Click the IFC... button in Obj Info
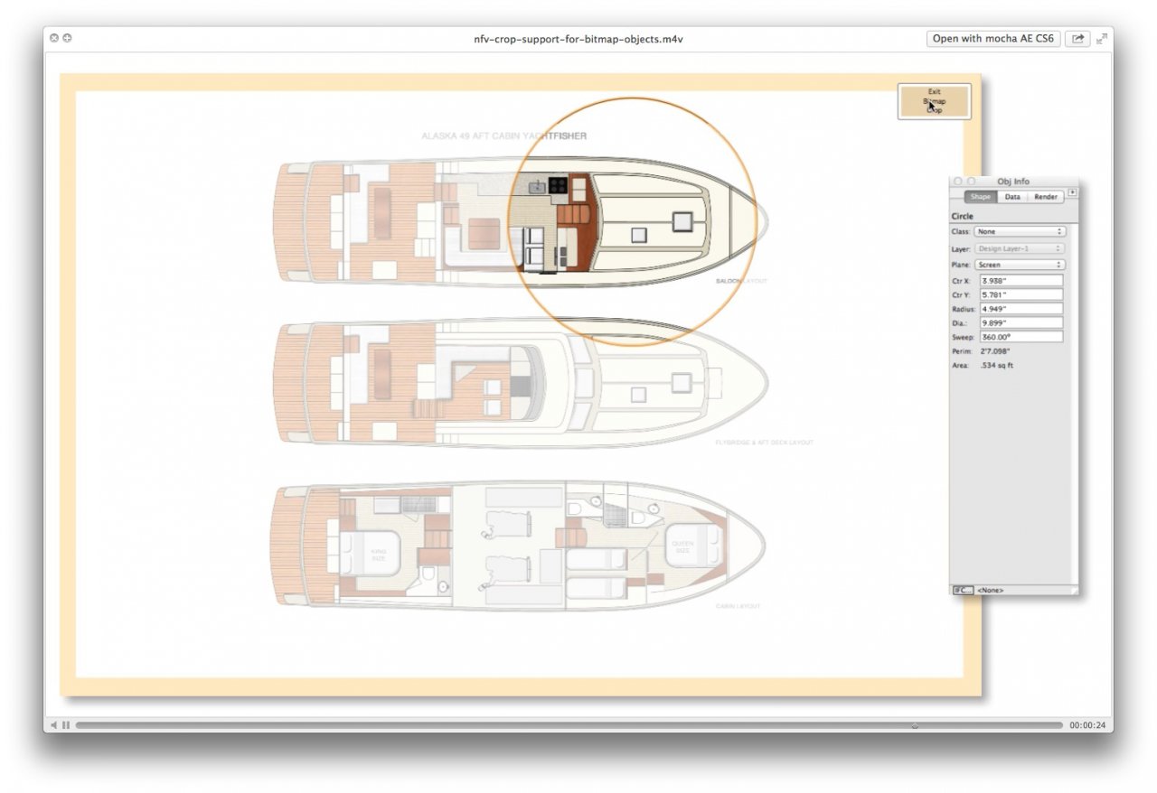This screenshot has height=793, width=1157. (963, 590)
